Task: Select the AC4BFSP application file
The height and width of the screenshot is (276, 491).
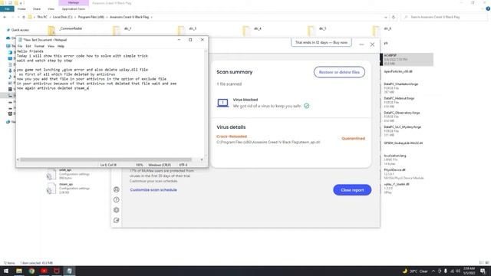Action: coord(407,60)
